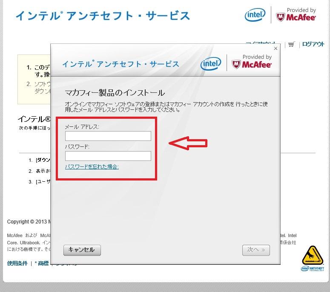Click the Cancel (キャンセル) button
Image resolution: width=330 pixels, height=292 pixels.
pyautogui.click(x=82, y=250)
